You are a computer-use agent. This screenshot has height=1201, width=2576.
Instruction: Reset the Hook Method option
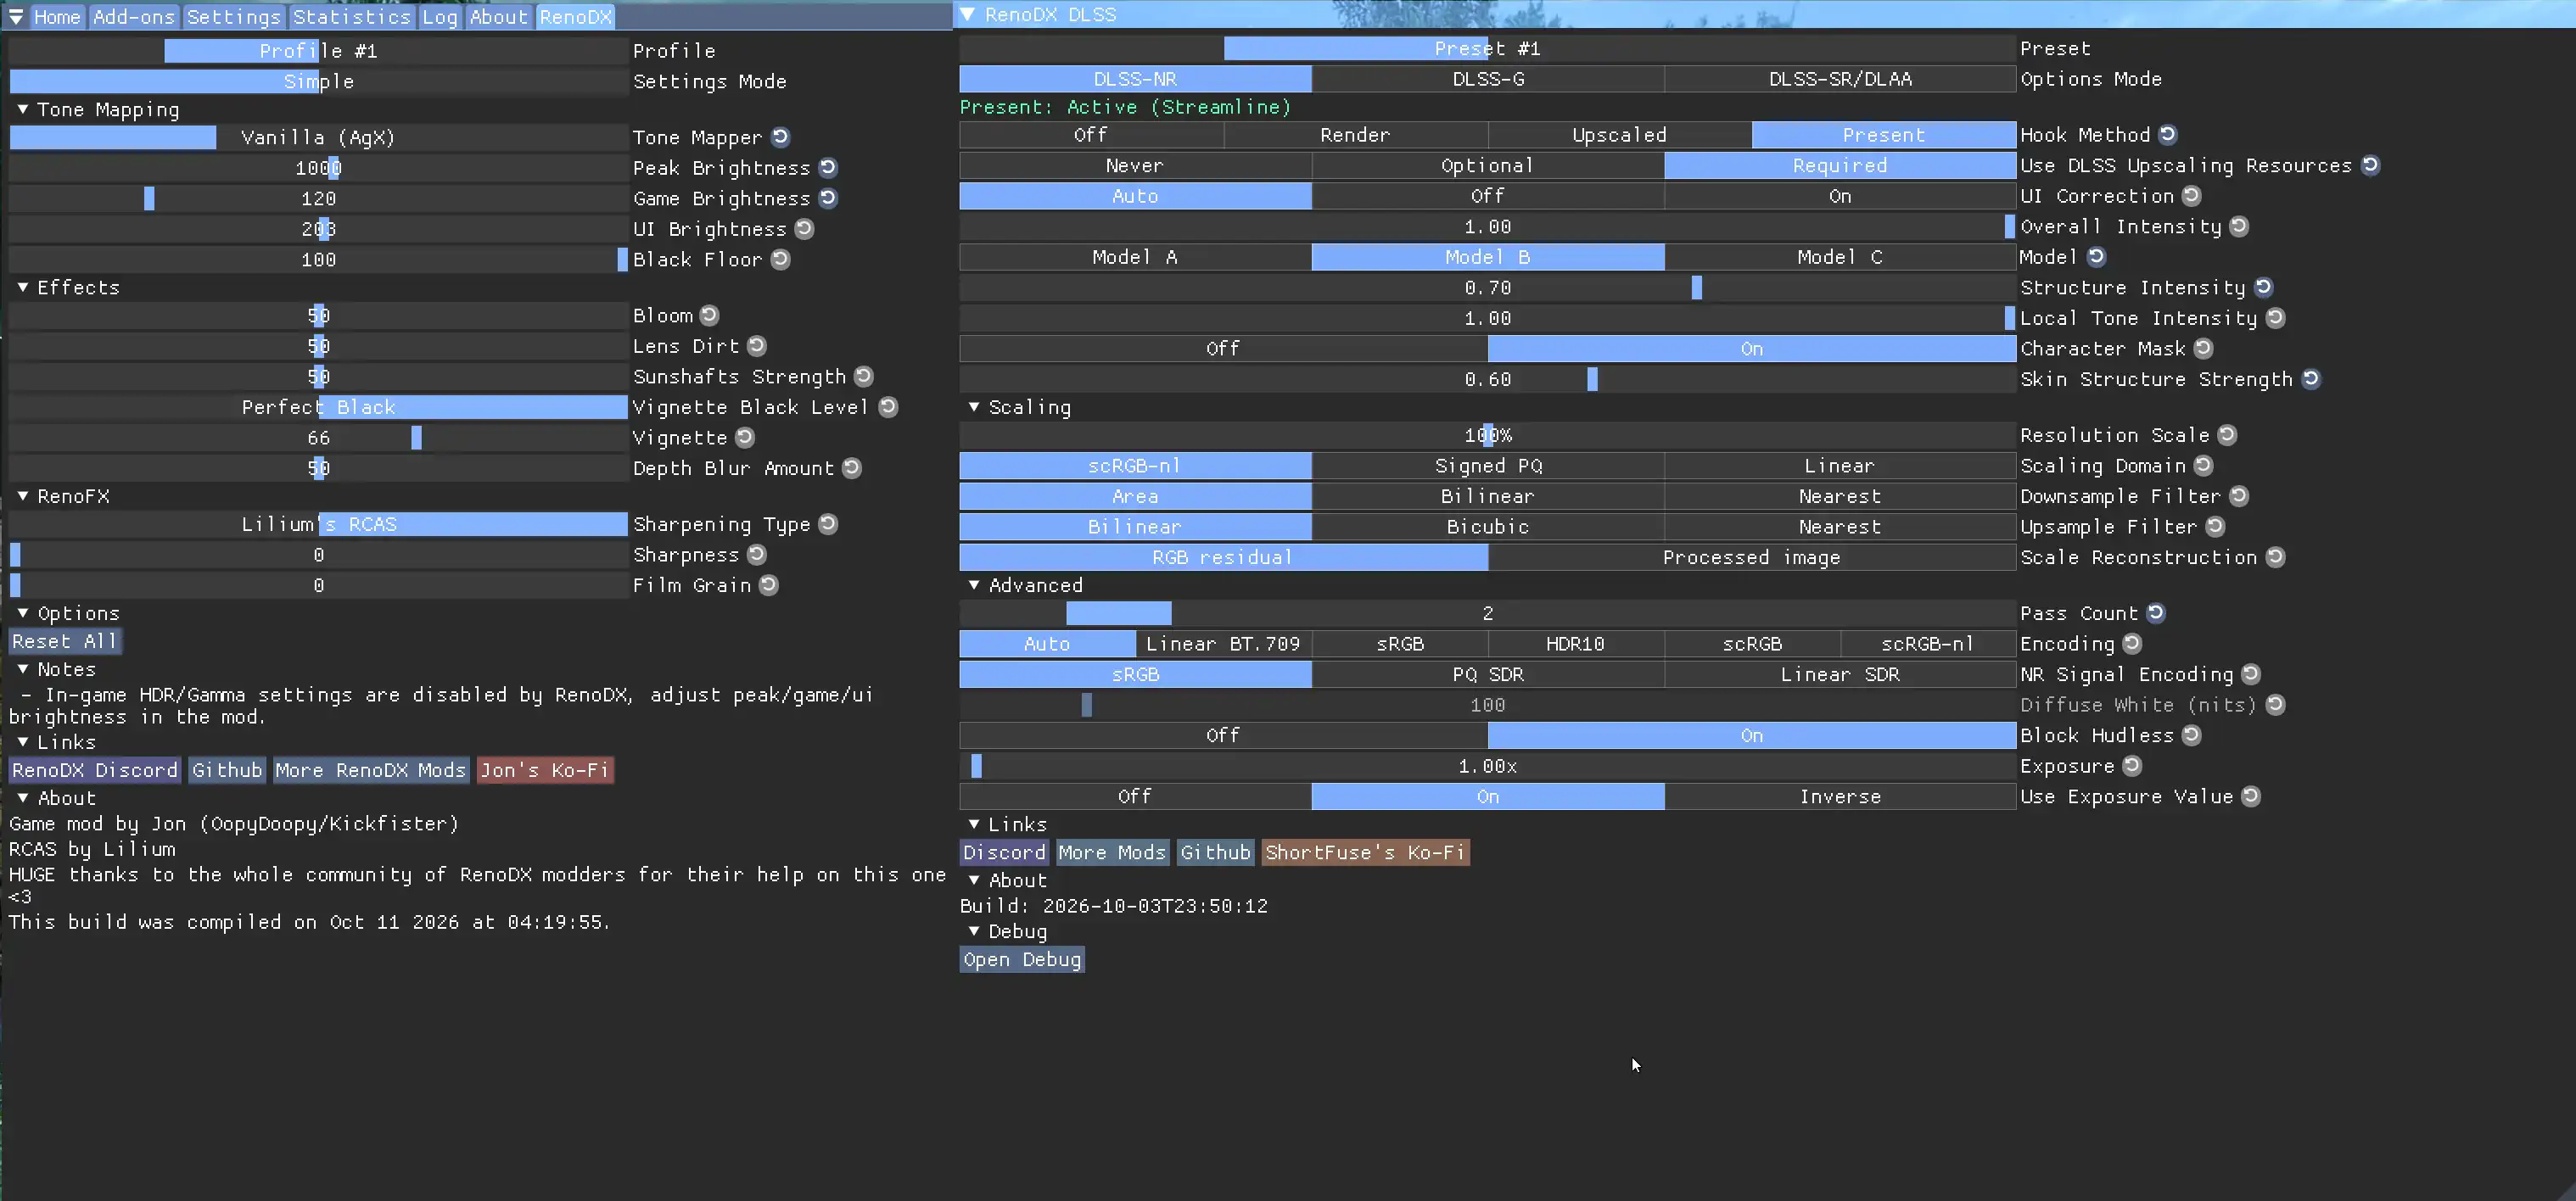[2167, 134]
